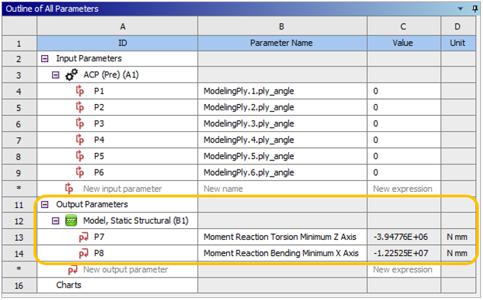483x300 pixels.
Task: Click the P3 input parameter icon
Action: click(x=79, y=123)
